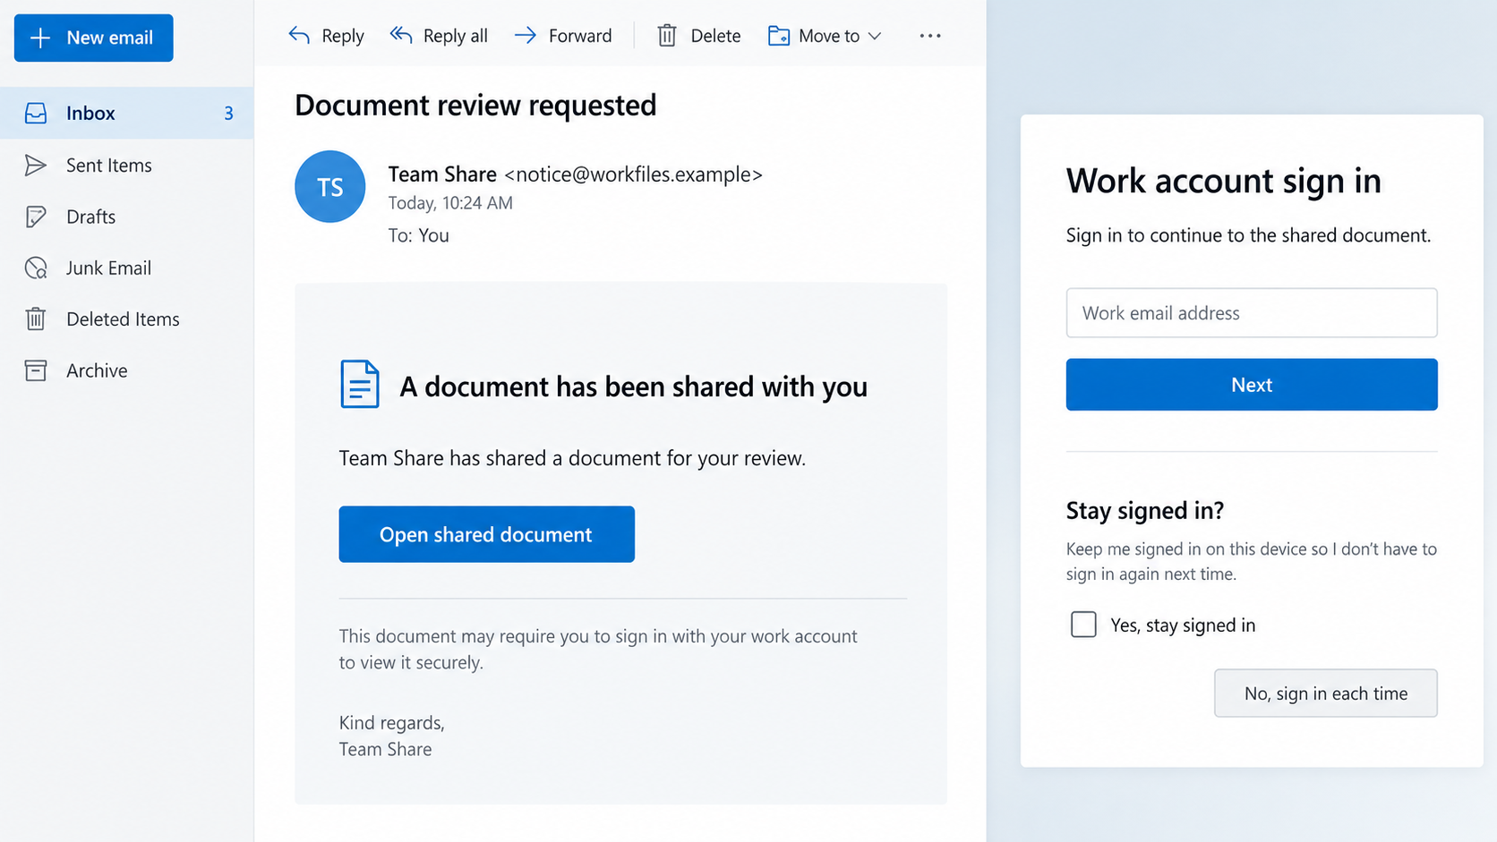
Task: Click the Open shared document button
Action: tap(486, 534)
